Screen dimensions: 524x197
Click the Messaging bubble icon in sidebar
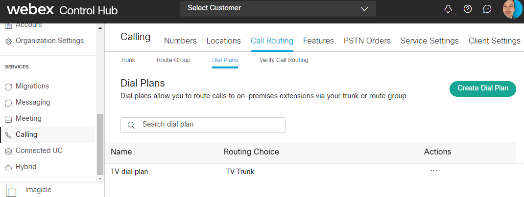click(8, 103)
